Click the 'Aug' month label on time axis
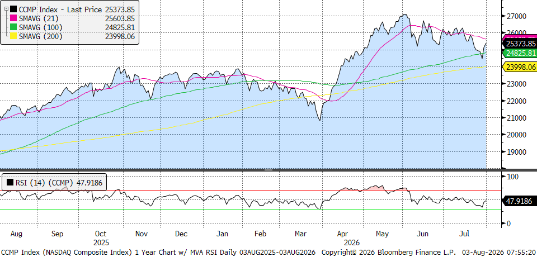This screenshot has height=257, width=537. (x=16, y=235)
